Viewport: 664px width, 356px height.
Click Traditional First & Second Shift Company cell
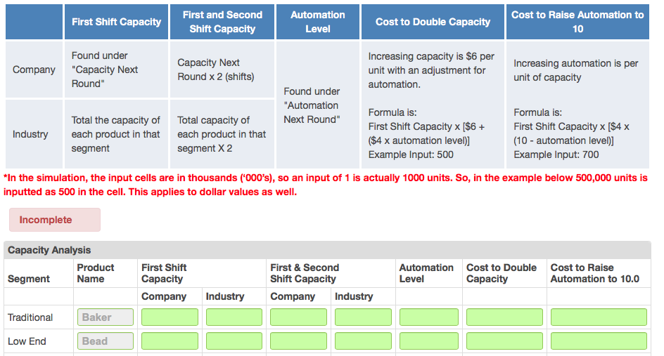[x=298, y=317]
